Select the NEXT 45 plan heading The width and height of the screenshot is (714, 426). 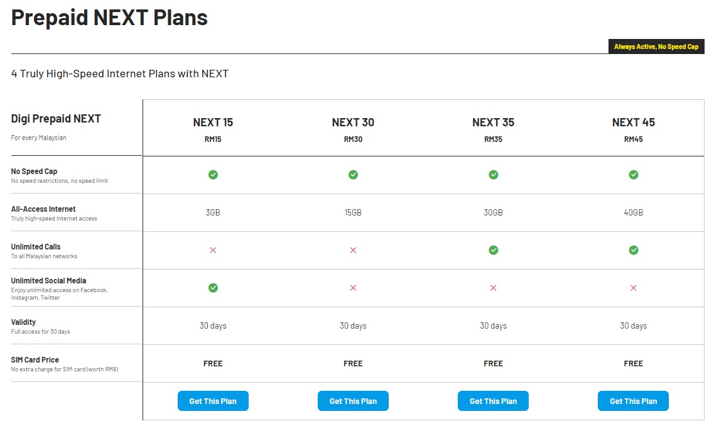pyautogui.click(x=634, y=123)
